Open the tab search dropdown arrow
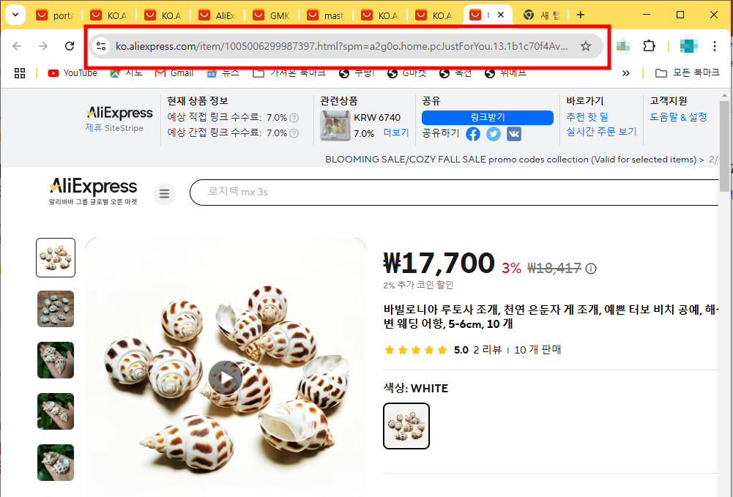Screen dimensions: 733x497 [x=15, y=15]
